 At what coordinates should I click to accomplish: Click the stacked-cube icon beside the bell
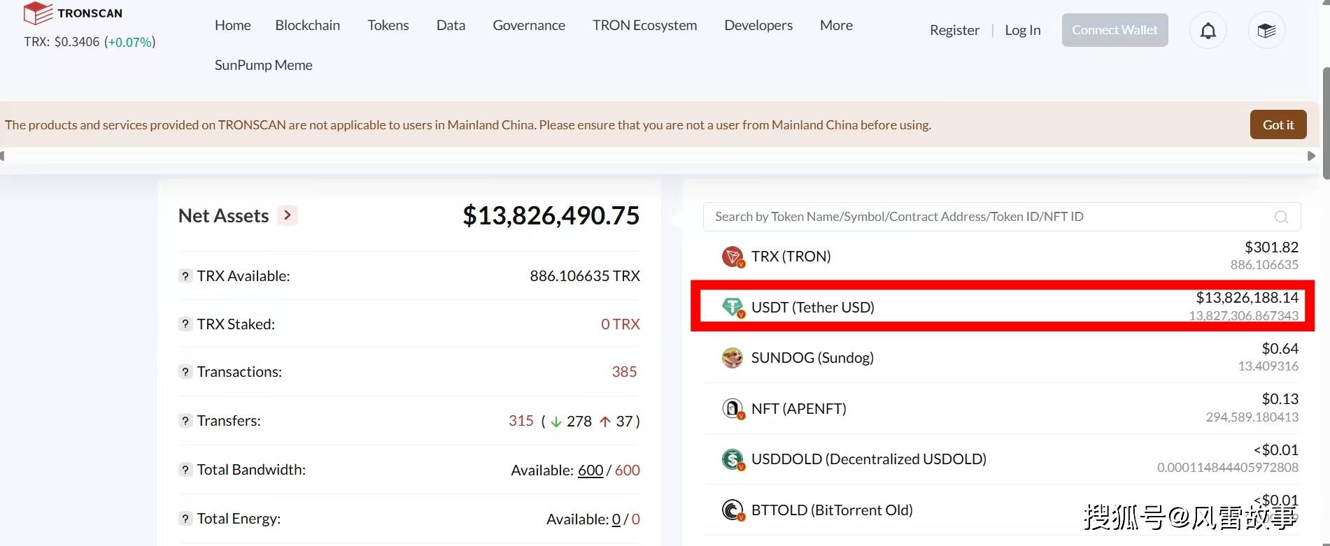point(1267,31)
